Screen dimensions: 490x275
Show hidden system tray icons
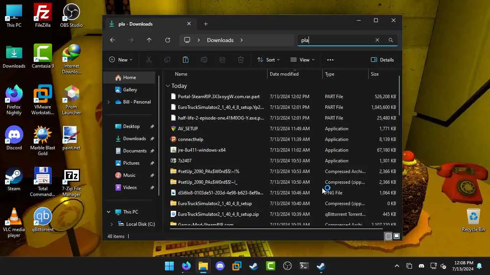click(397, 266)
